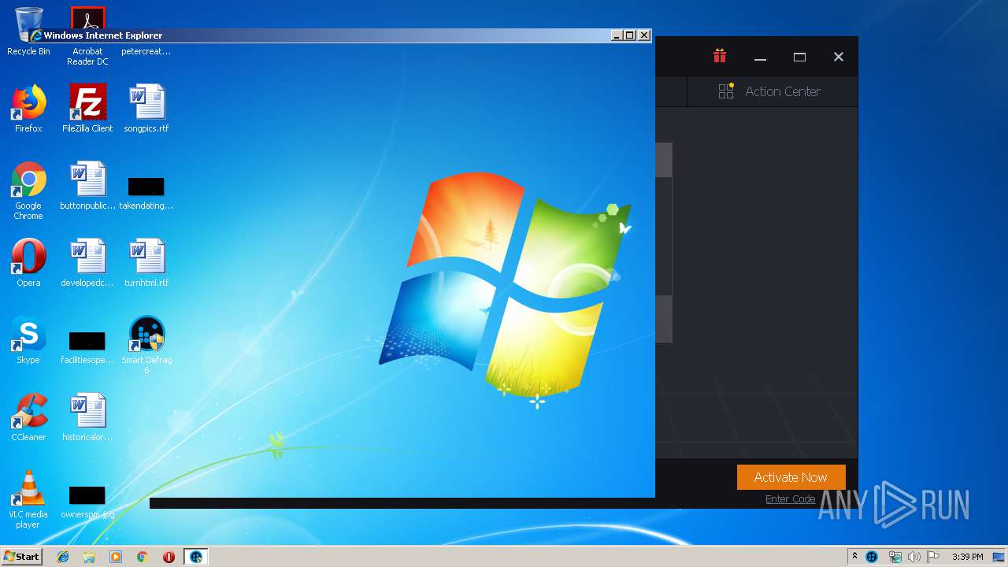
Task: Open the Action Center flag tray icon
Action: [x=933, y=557]
